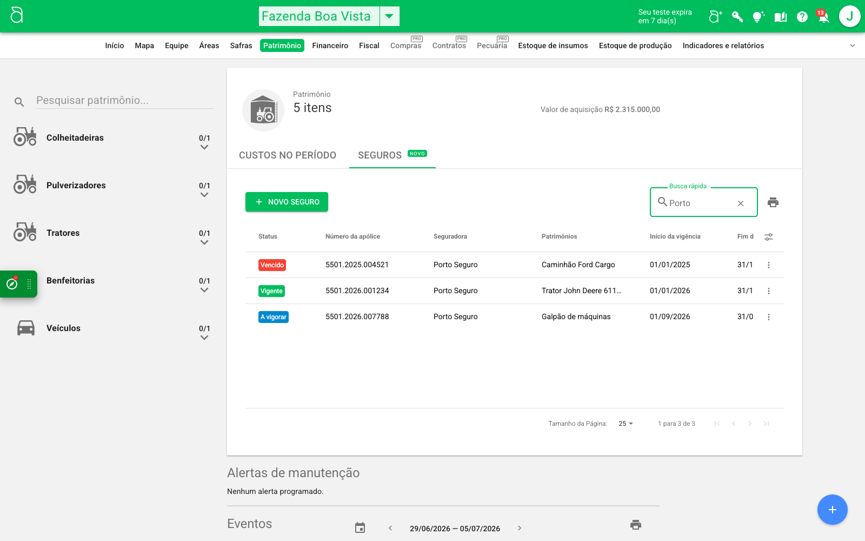Open the map book icon in header
The image size is (865, 541).
tap(780, 17)
